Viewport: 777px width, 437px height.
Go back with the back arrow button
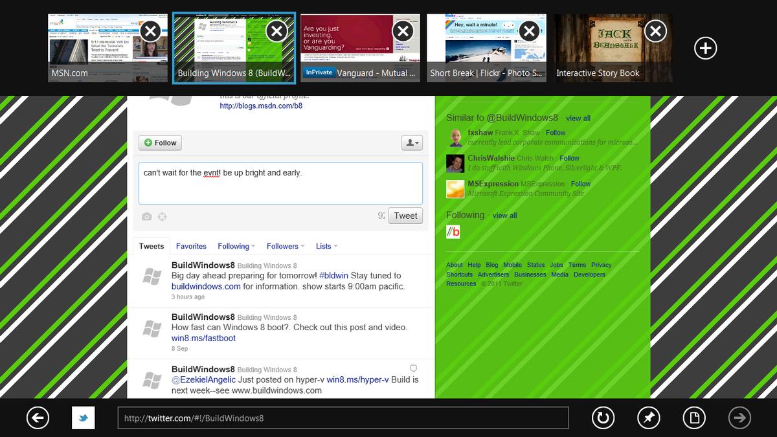[x=38, y=418]
